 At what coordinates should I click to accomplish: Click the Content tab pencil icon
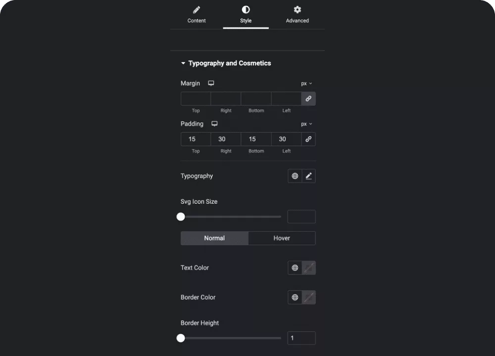click(197, 10)
